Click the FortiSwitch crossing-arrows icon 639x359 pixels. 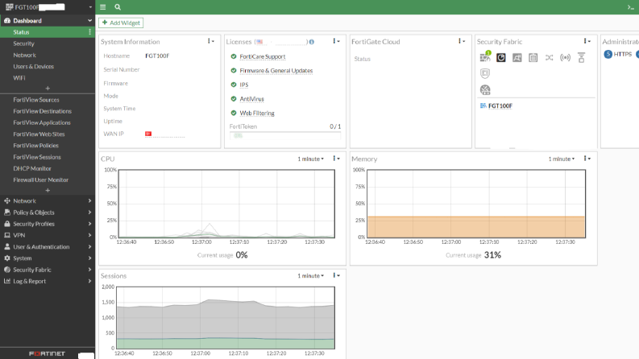tap(550, 57)
